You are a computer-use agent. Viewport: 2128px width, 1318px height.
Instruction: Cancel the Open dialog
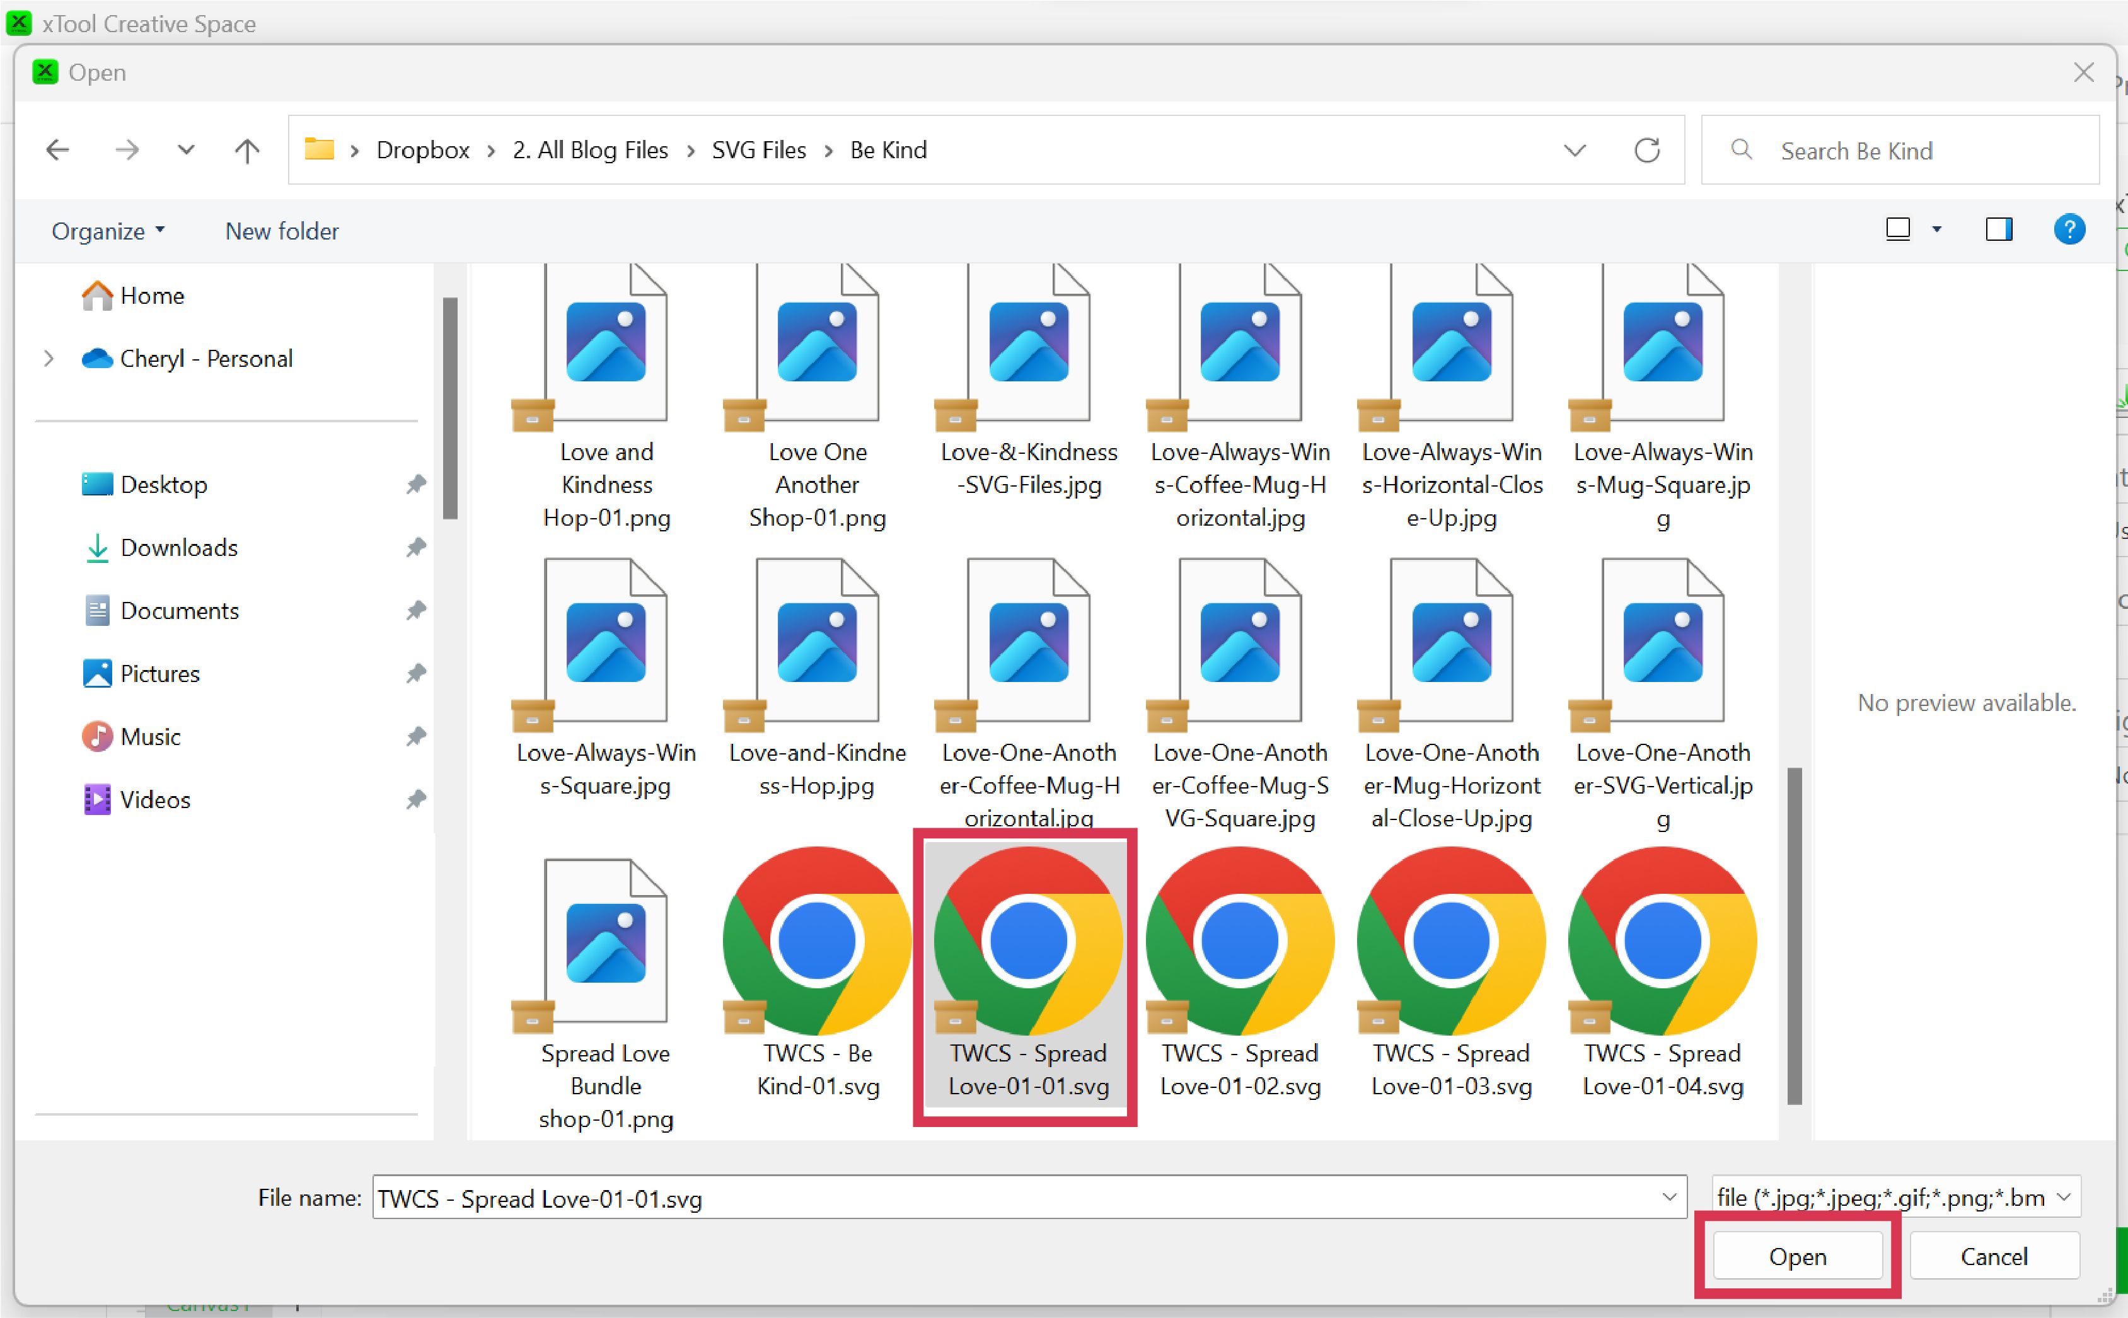1994,1256
